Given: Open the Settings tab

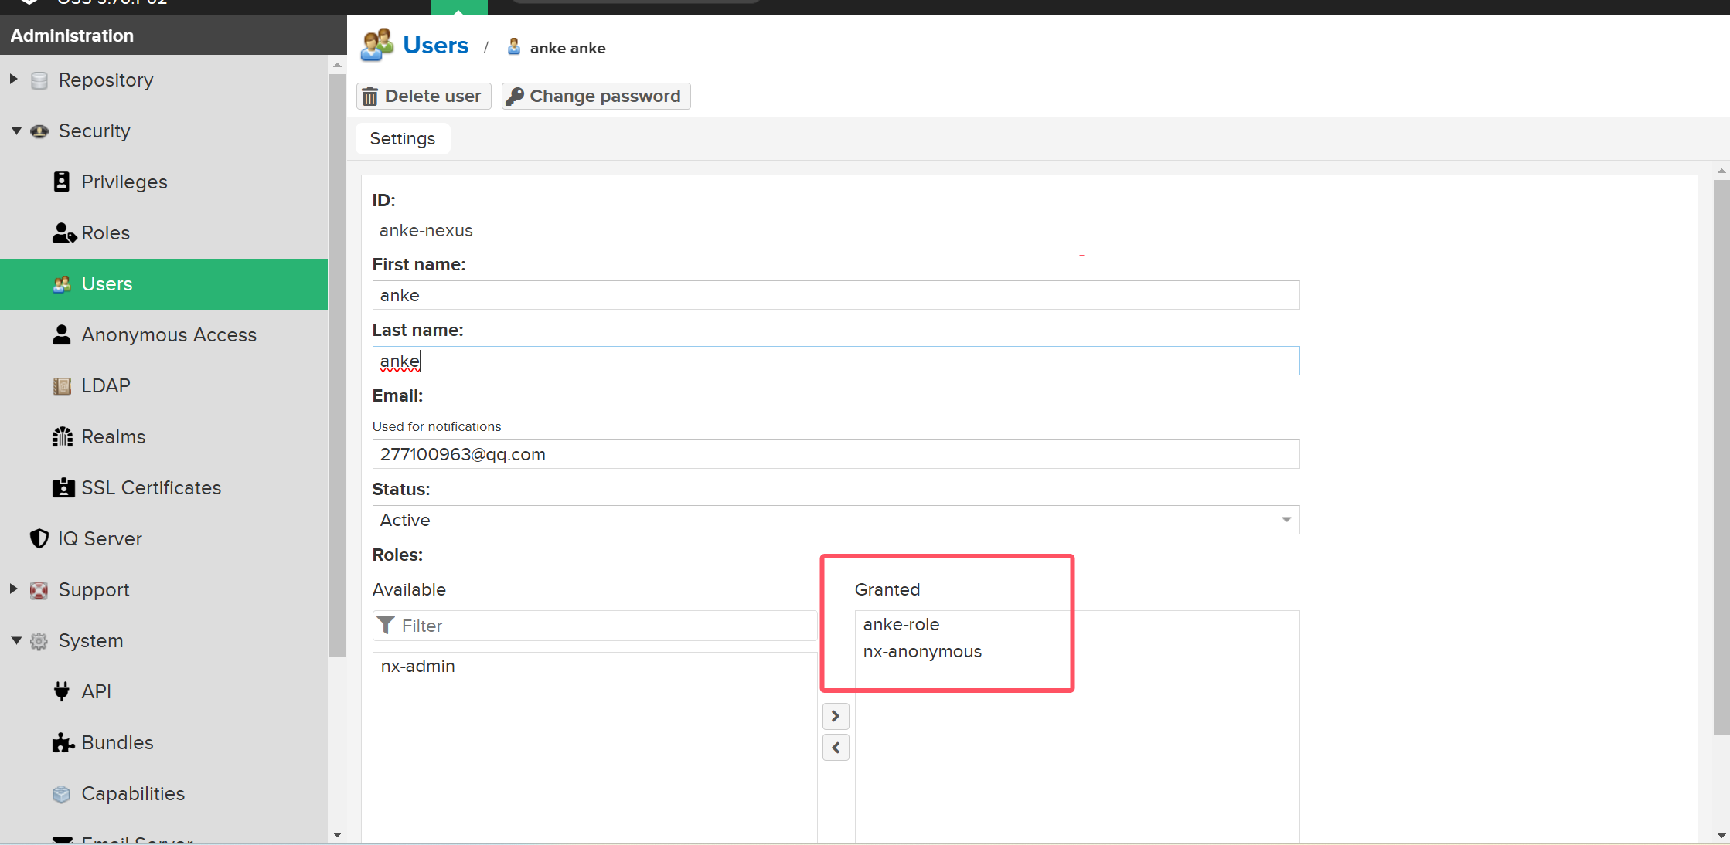Looking at the screenshot, I should tap(403, 139).
